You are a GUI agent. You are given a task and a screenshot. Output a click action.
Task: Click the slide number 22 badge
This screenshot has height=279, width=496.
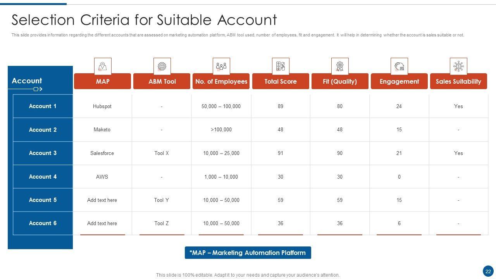(x=488, y=271)
